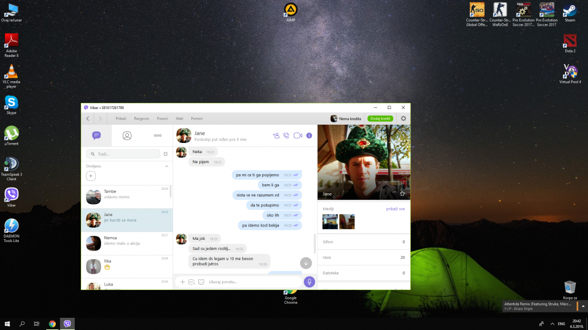Image resolution: width=588 pixels, height=330 pixels.
Task: Open the Alati menu
Action: tap(179, 119)
